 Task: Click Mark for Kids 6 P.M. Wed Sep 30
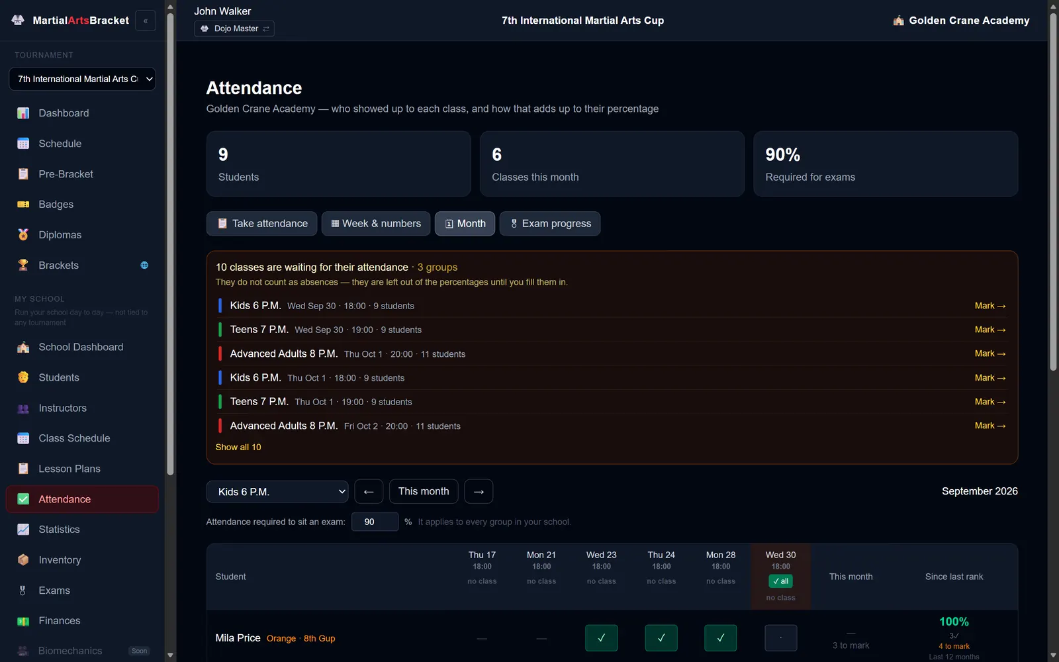tap(990, 306)
